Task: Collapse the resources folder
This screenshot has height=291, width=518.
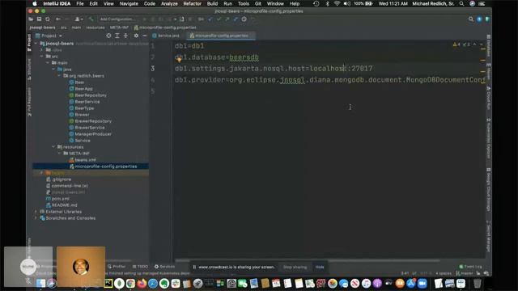Action: pos(53,147)
